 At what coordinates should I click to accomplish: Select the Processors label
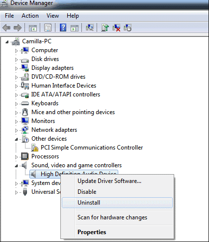point(45,156)
